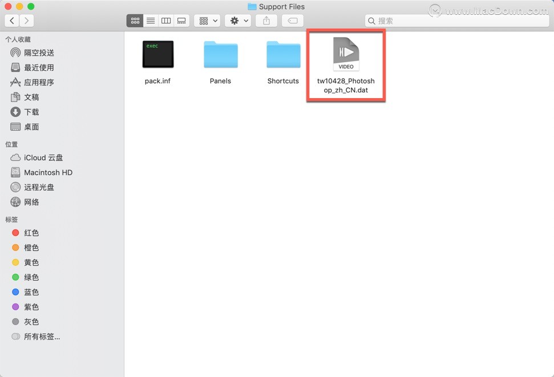Image resolution: width=554 pixels, height=377 pixels.
Task: Click the edit tags toolbar button
Action: pos(293,21)
